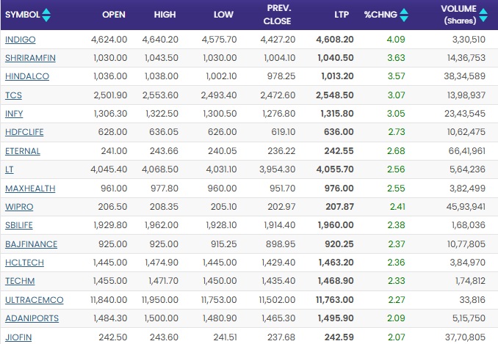
Task: Open the INDIGO stock link
Action: tap(19, 40)
